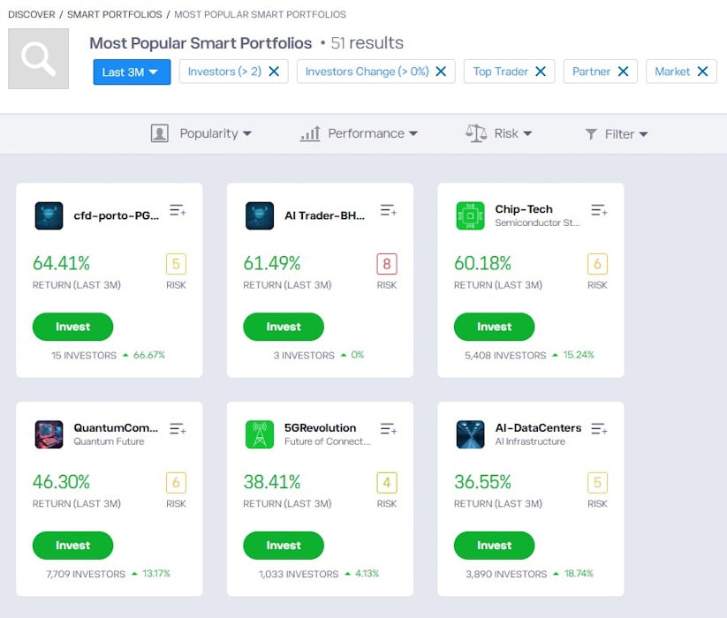Screen dimensions: 727x618
Task: Invest in cfd-porto-PG portfolio
Action: click(72, 327)
